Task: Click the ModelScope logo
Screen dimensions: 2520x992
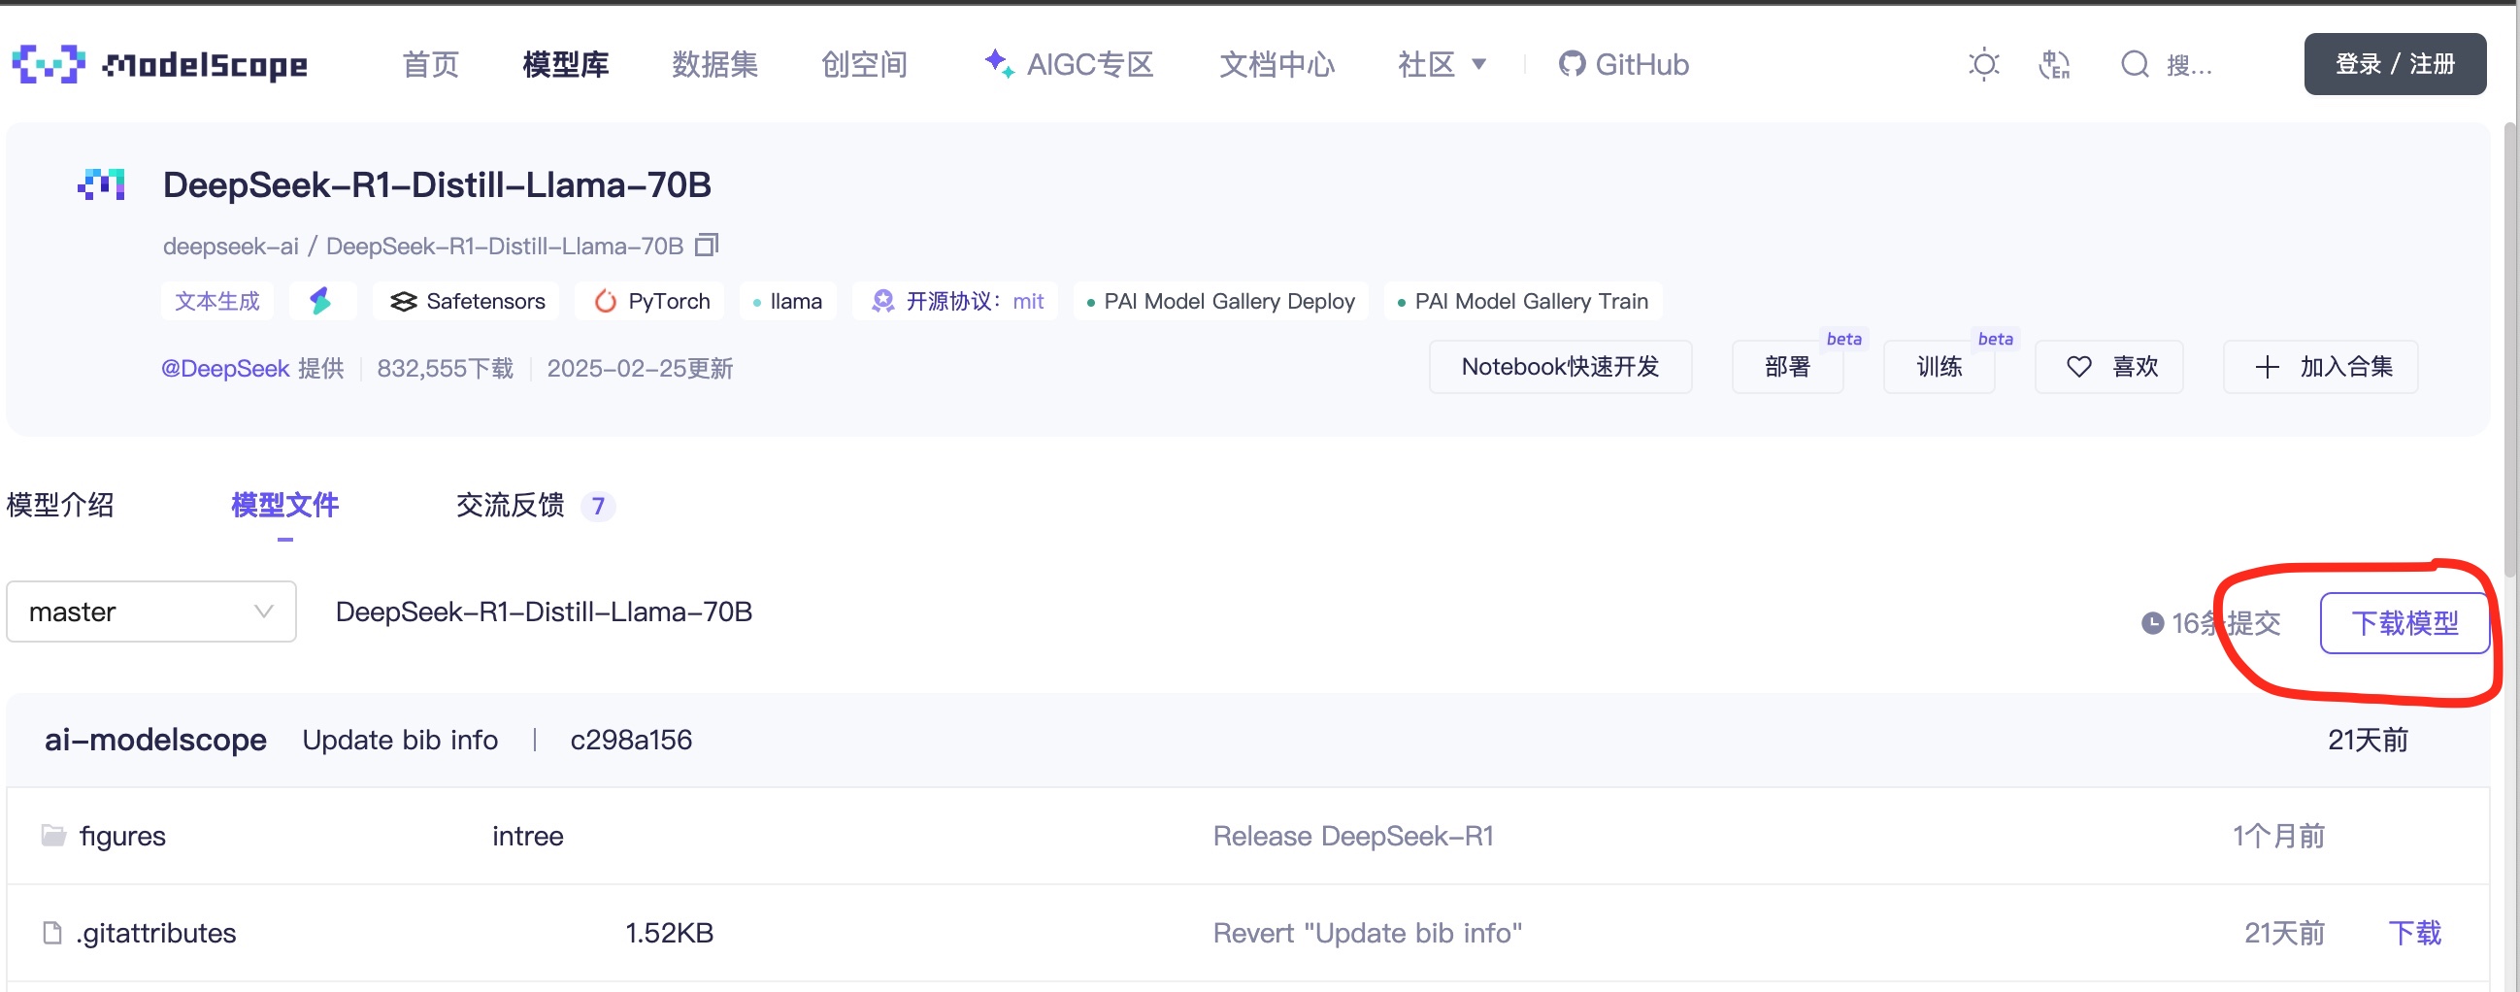Action: 160,65
